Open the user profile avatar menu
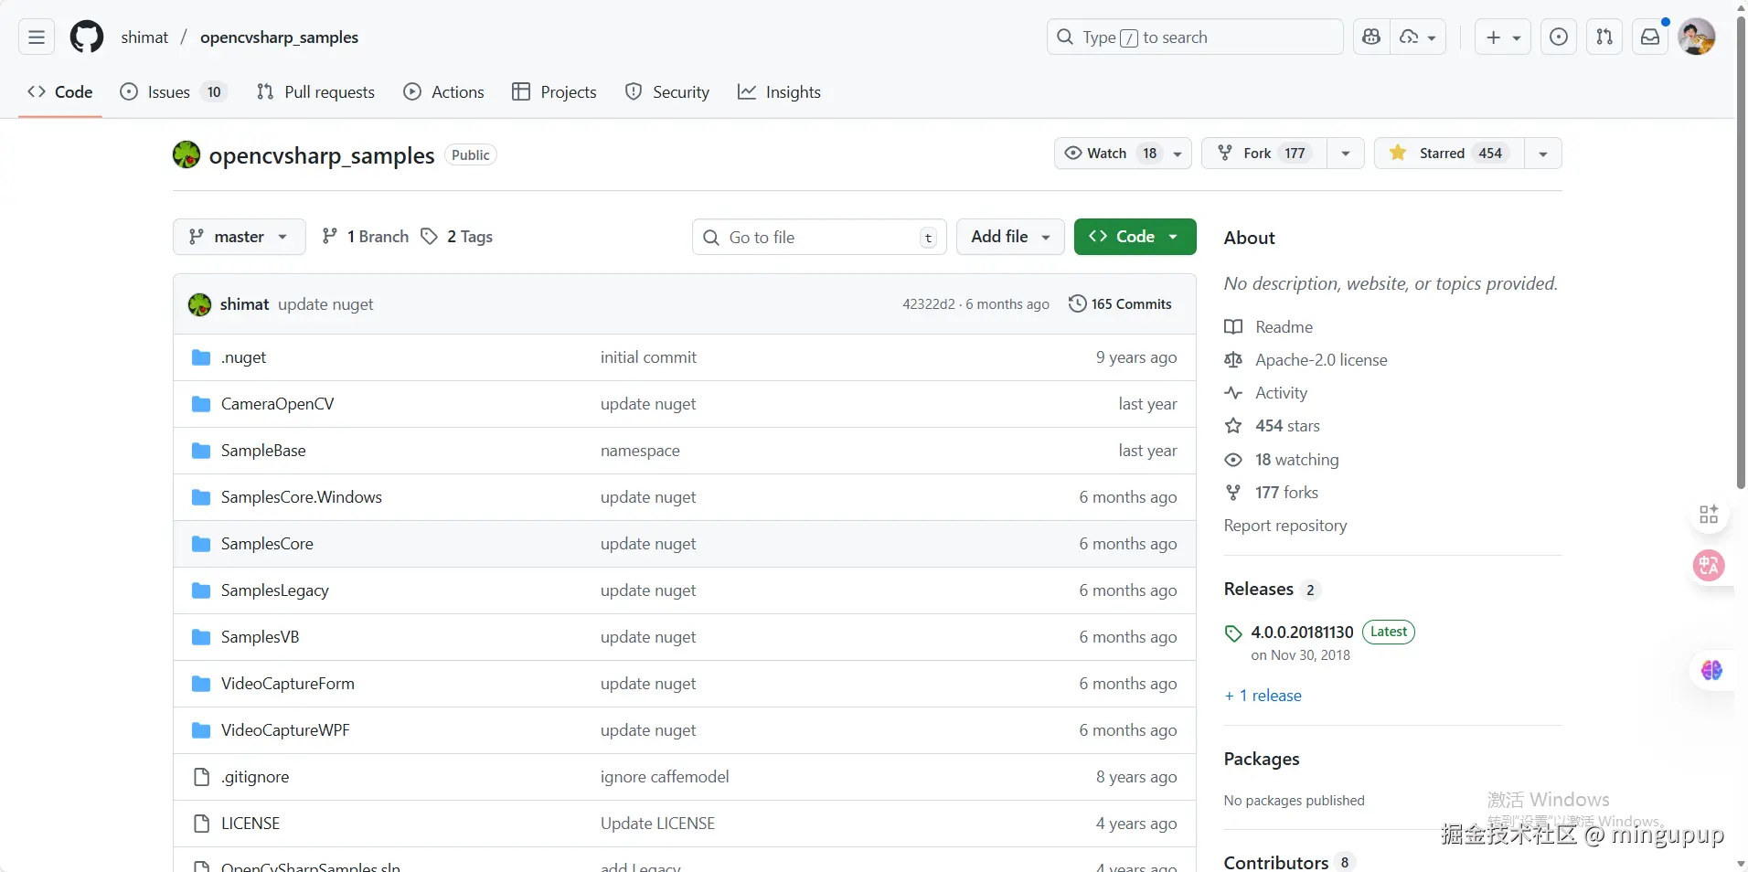 tap(1697, 37)
